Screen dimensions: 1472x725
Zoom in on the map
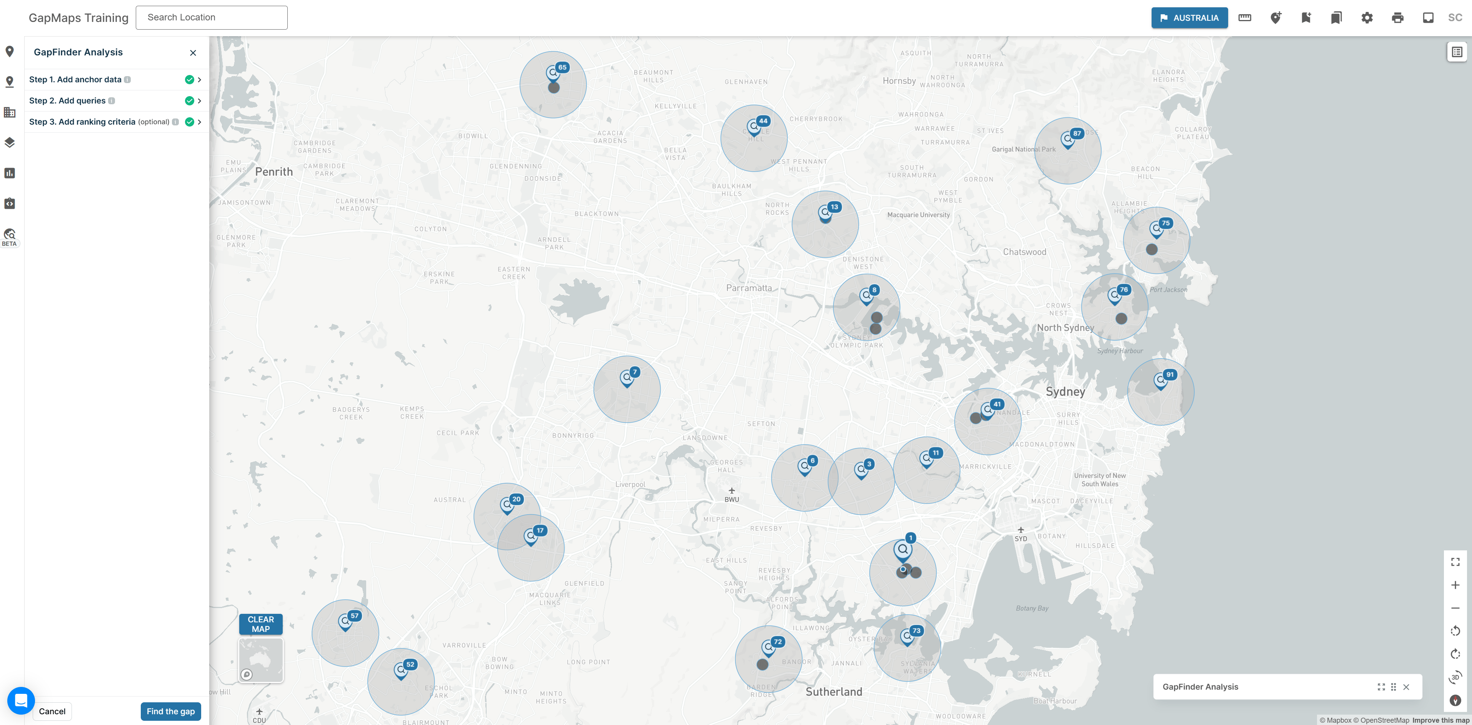tap(1455, 585)
